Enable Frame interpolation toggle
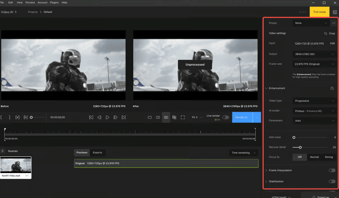339x198 pixels. (x=332, y=171)
